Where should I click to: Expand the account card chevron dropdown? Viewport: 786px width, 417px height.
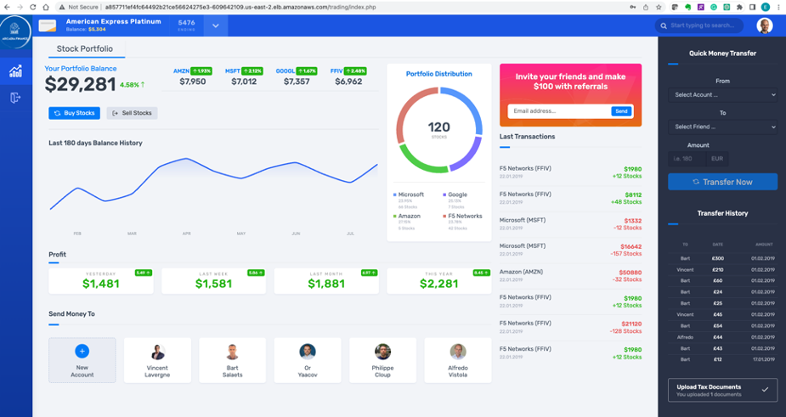point(216,25)
